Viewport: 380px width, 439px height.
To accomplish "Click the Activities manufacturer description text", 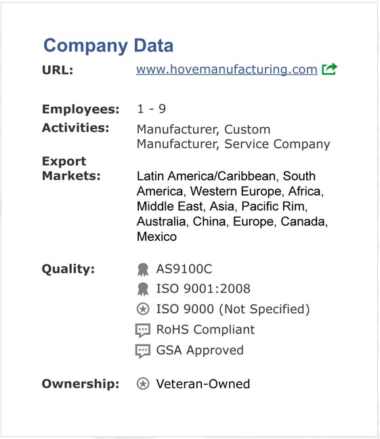I will coord(233,137).
